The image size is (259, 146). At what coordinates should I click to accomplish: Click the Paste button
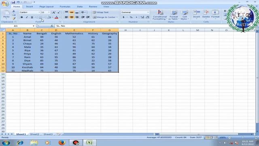pos(6,15)
